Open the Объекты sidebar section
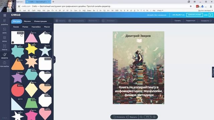214x120 pixels. [x=4, y=56]
